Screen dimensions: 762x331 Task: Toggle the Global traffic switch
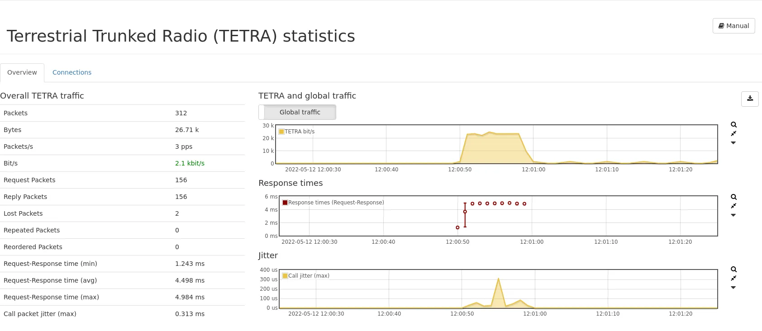click(297, 112)
